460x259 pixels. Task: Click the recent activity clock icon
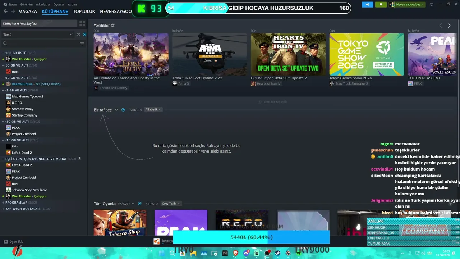[x=78, y=35]
